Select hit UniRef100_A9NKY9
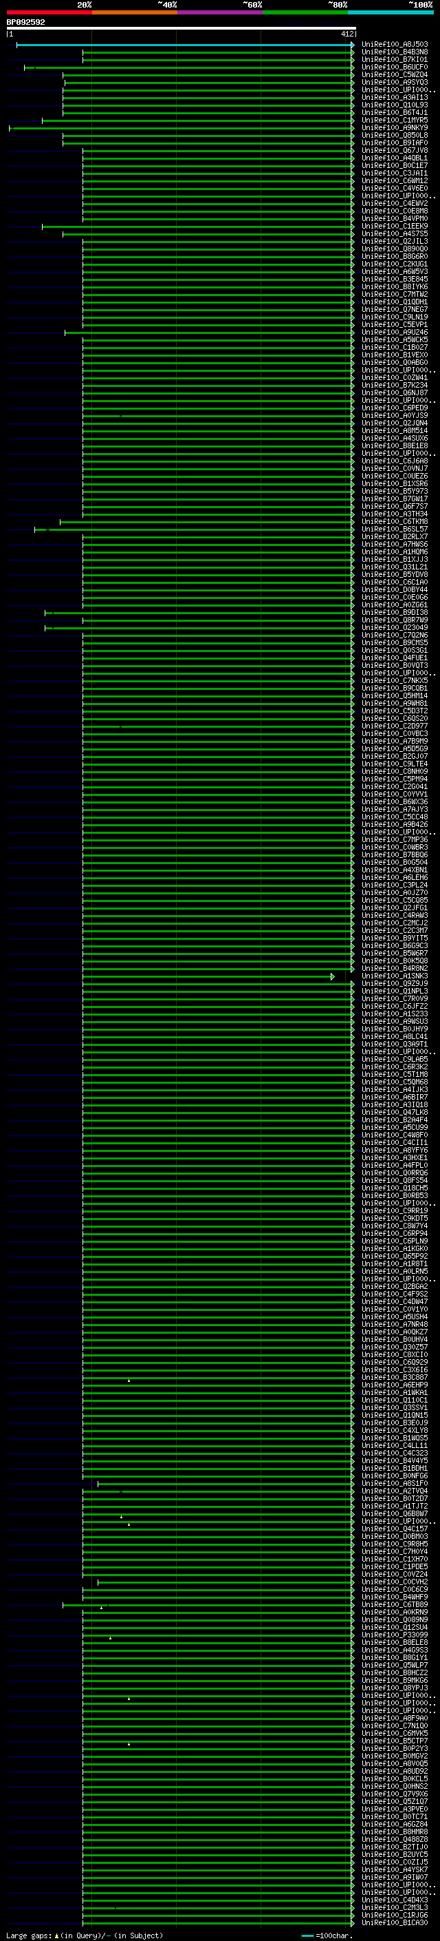Screen dimensions: 440x1941 point(395,127)
